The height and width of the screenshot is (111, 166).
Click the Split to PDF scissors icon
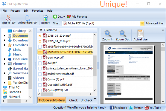[x=9, y=18]
